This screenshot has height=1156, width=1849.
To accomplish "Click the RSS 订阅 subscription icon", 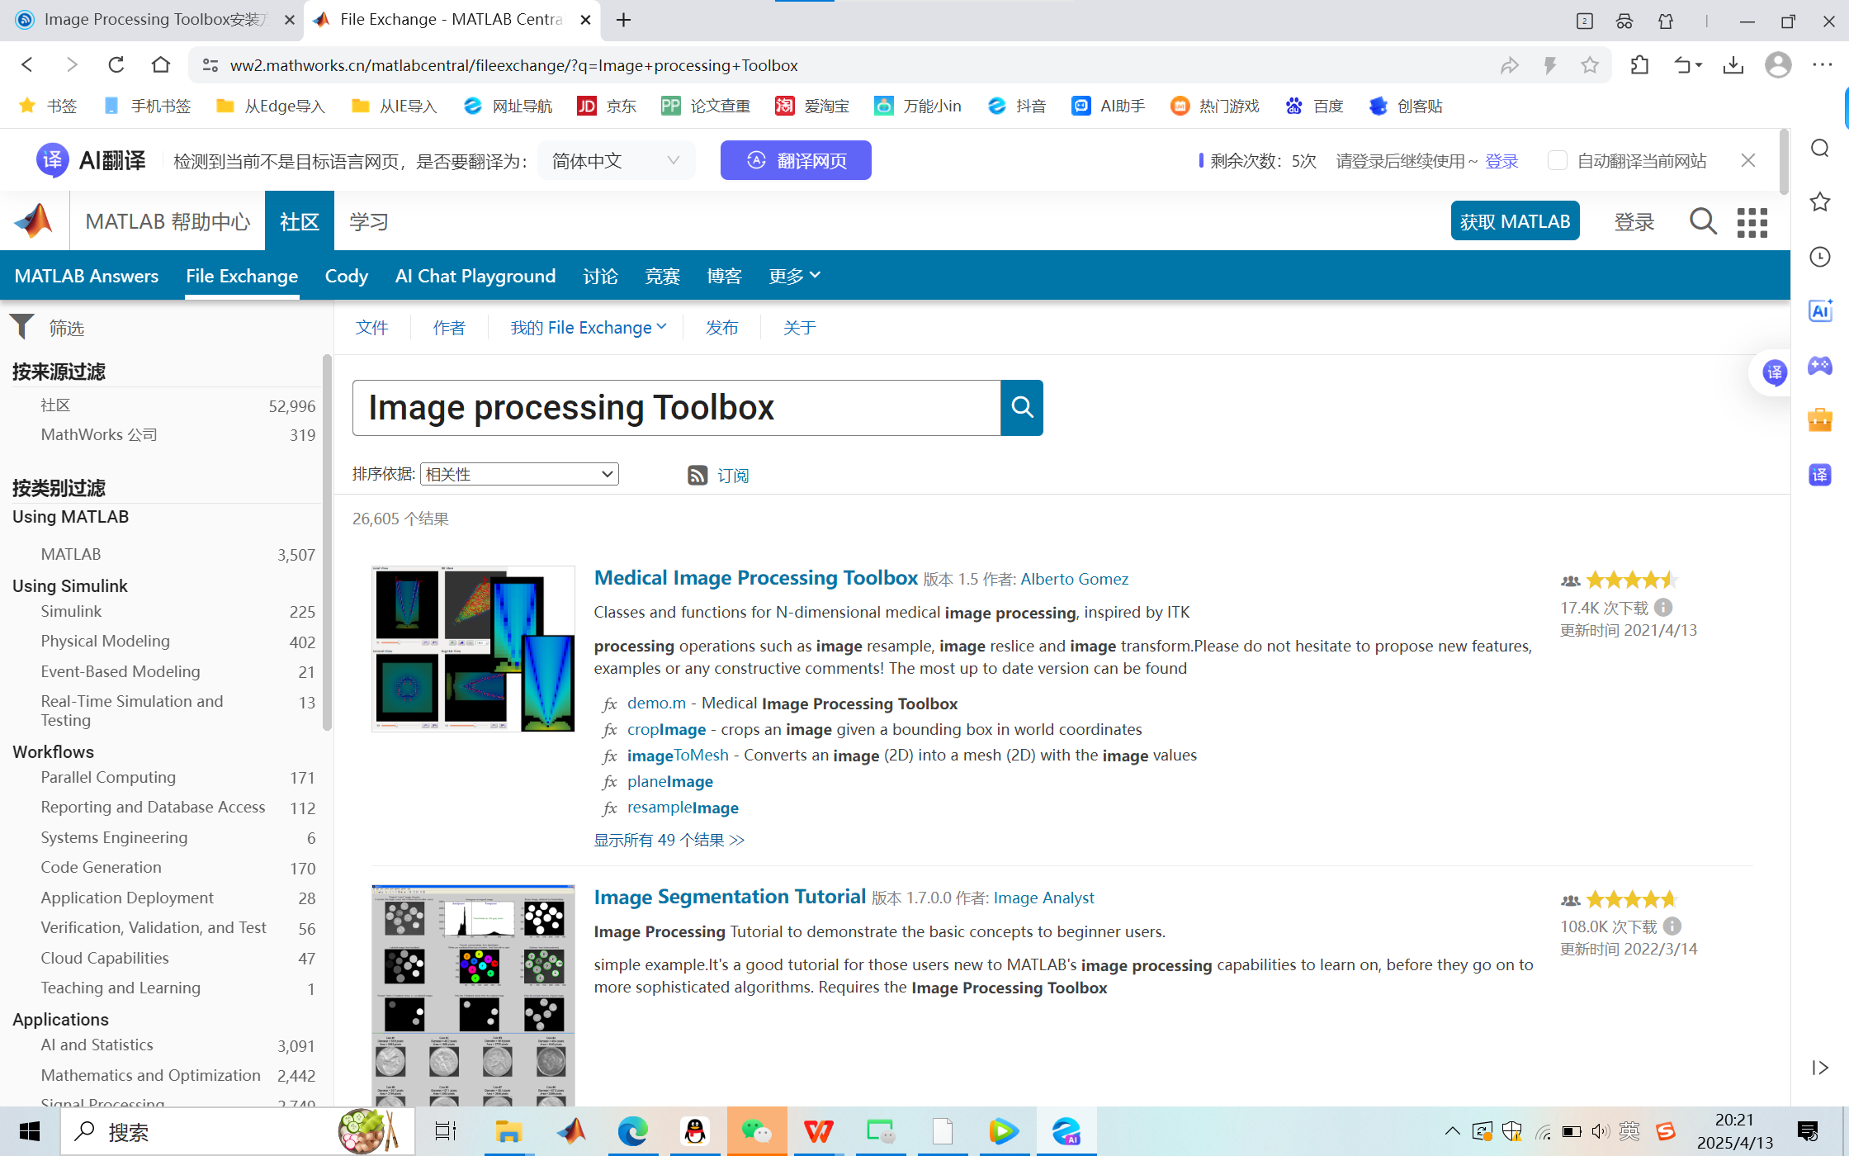I will point(698,475).
